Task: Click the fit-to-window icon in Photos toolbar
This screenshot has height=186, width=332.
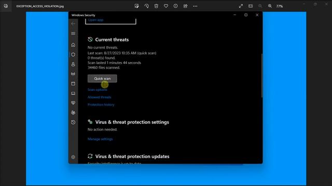Action: pyautogui.click(x=251, y=6)
